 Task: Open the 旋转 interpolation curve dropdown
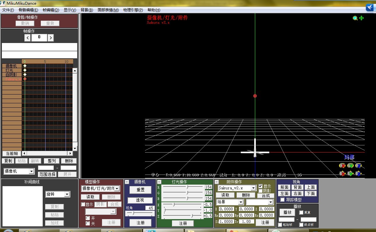click(67, 194)
